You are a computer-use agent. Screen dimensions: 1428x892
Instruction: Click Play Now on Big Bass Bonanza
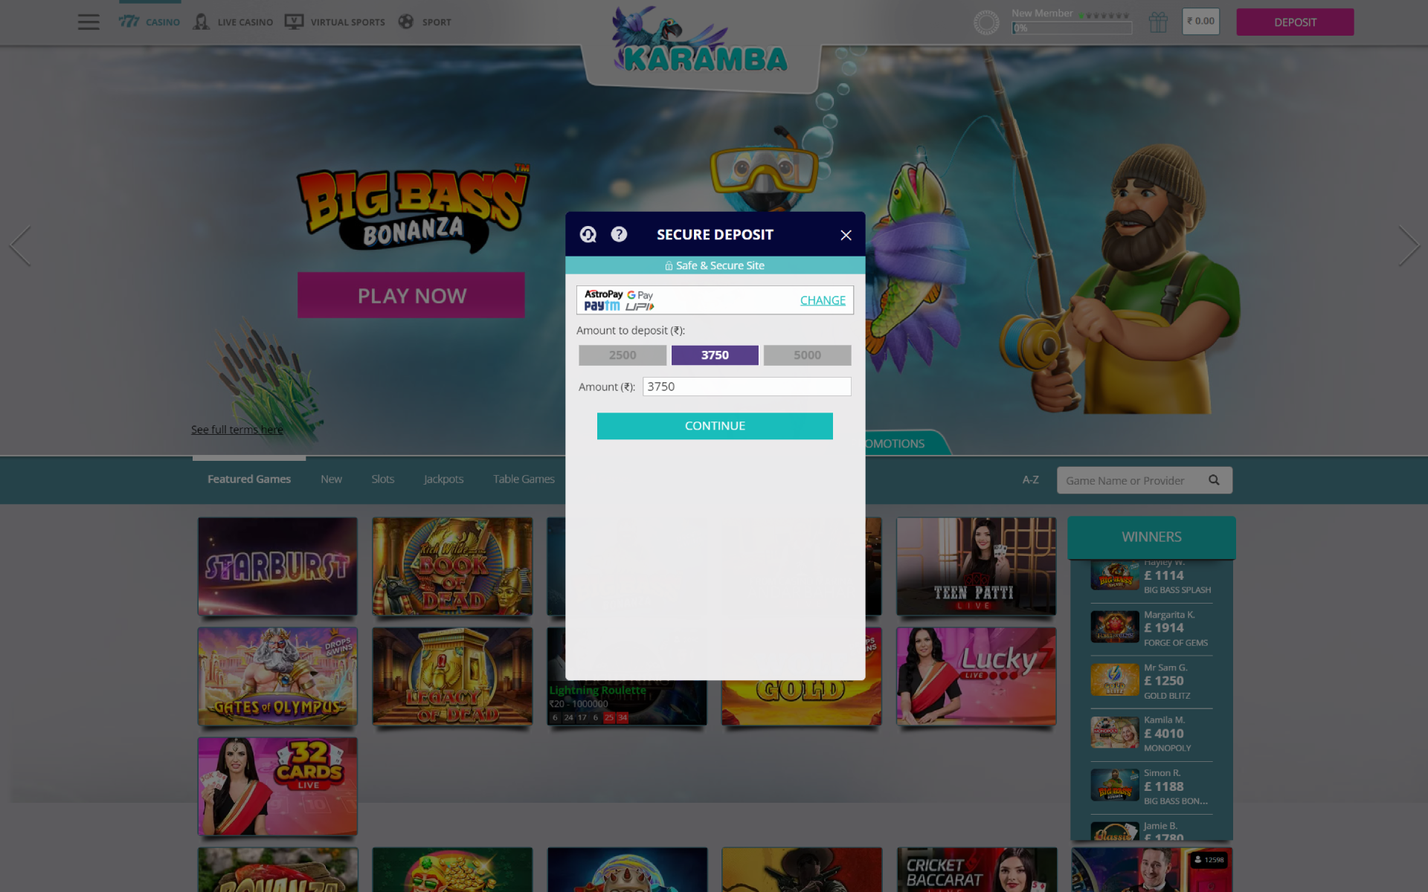(x=411, y=295)
